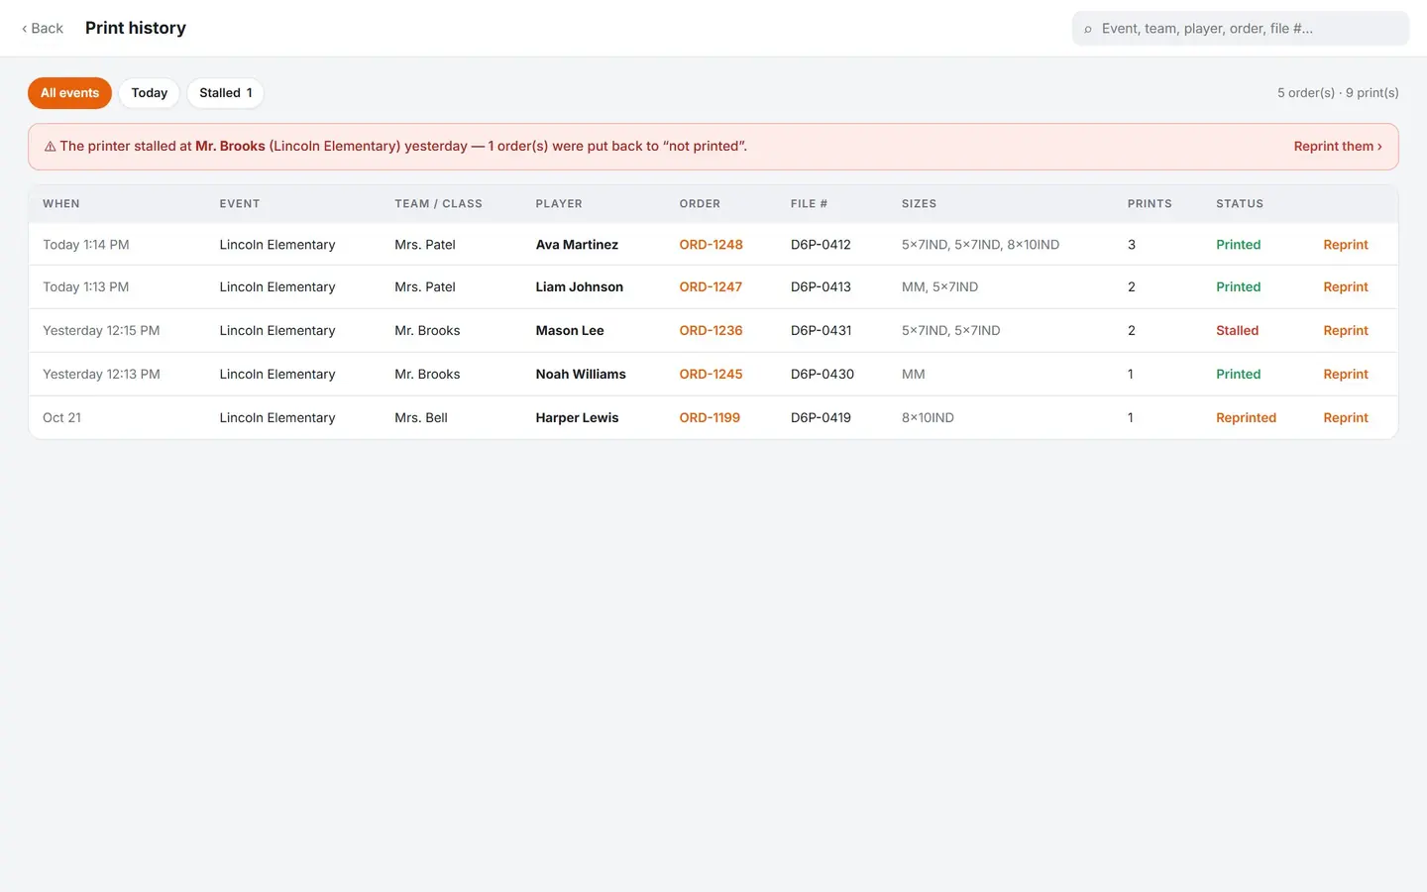Click the WHEN column header
This screenshot has width=1427, height=892.
click(61, 204)
